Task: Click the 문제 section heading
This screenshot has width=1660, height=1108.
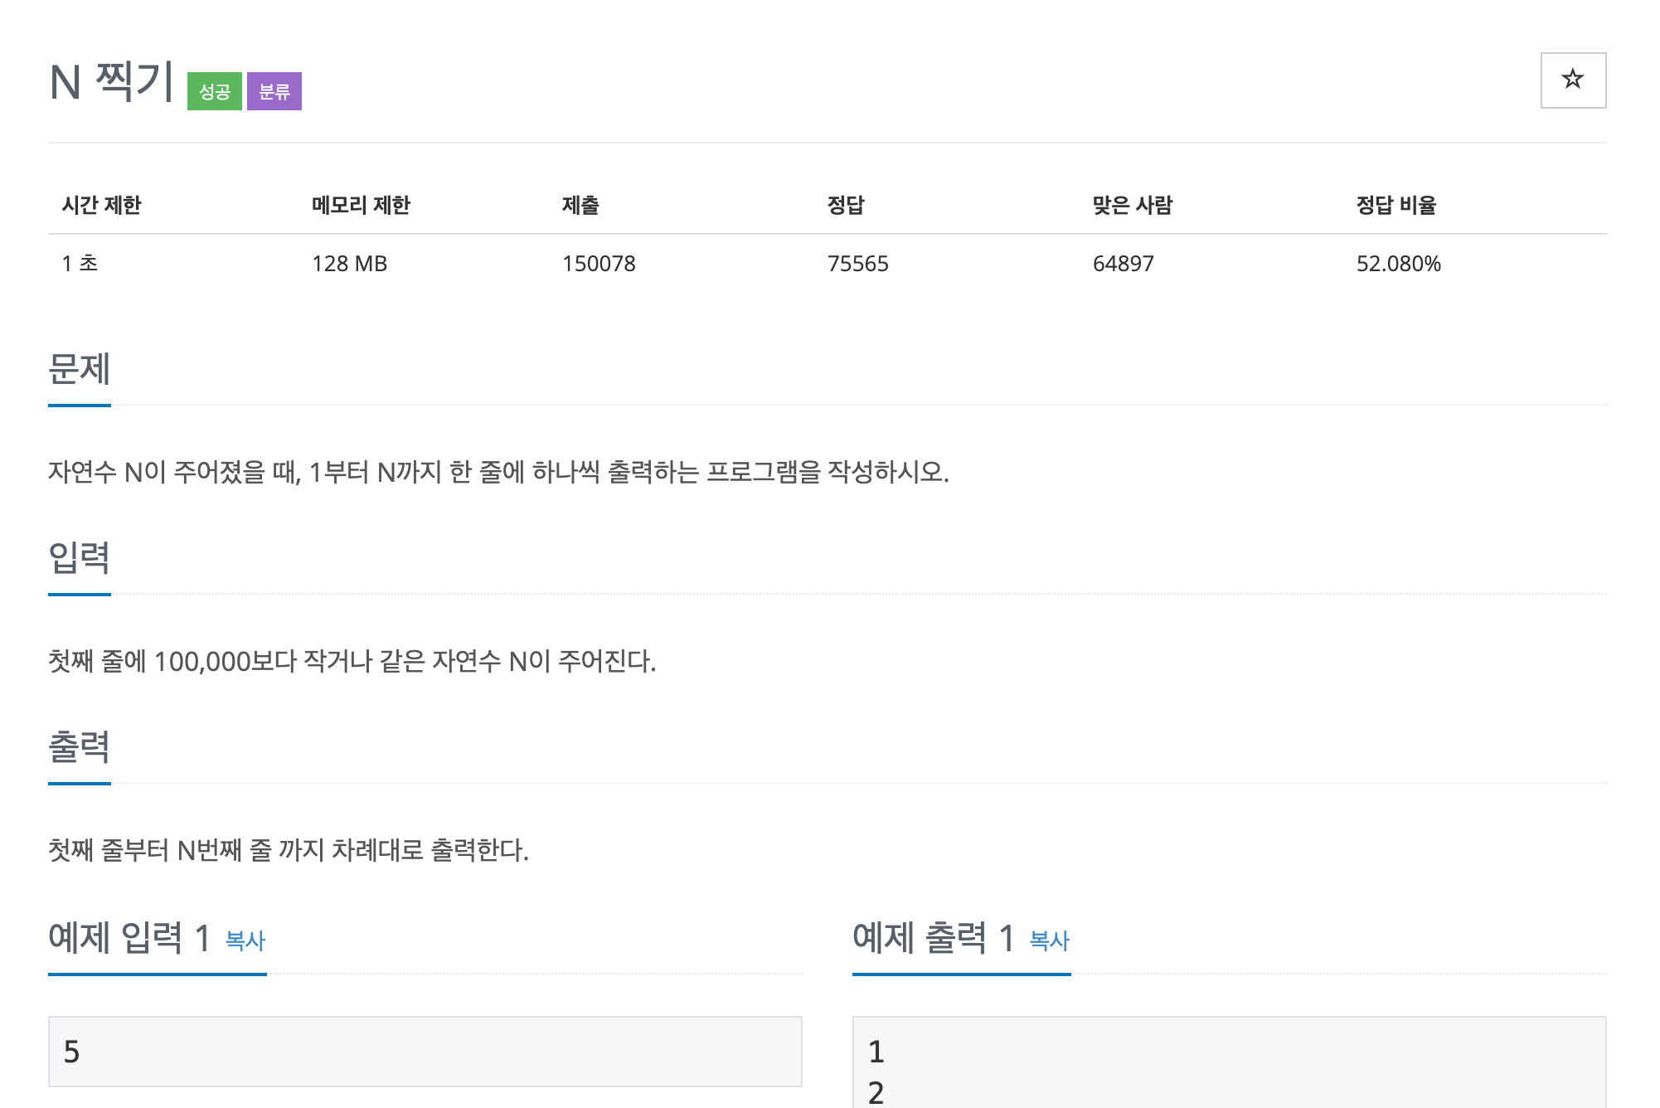Action: (x=80, y=369)
